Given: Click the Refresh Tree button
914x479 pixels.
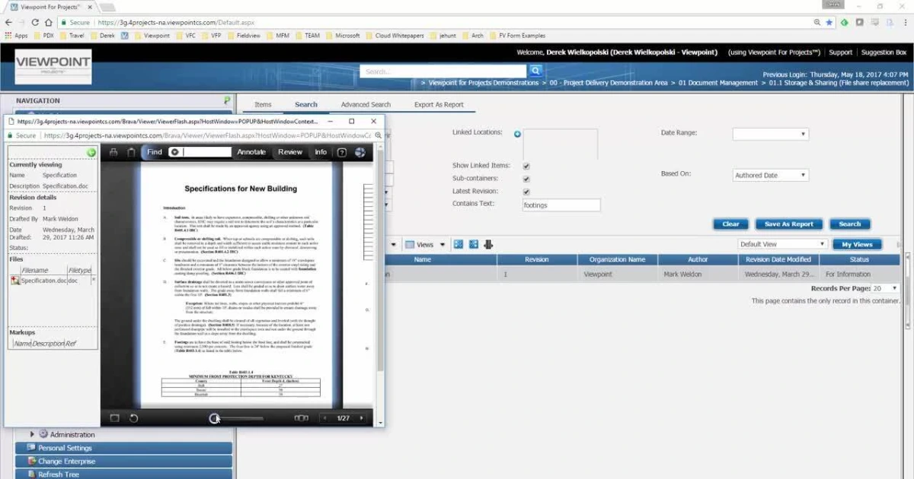Looking at the screenshot, I should tap(123, 474).
